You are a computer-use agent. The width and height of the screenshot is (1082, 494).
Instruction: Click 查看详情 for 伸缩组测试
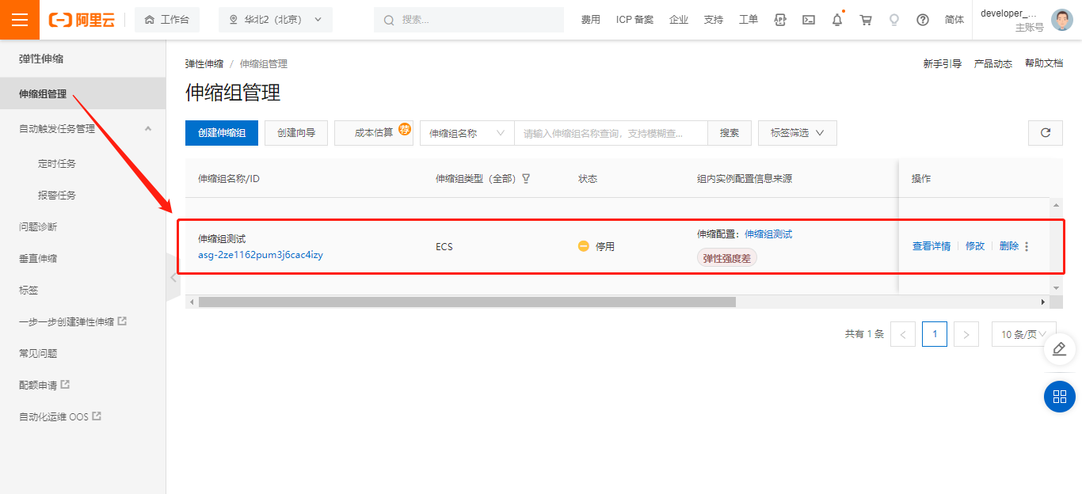[932, 246]
